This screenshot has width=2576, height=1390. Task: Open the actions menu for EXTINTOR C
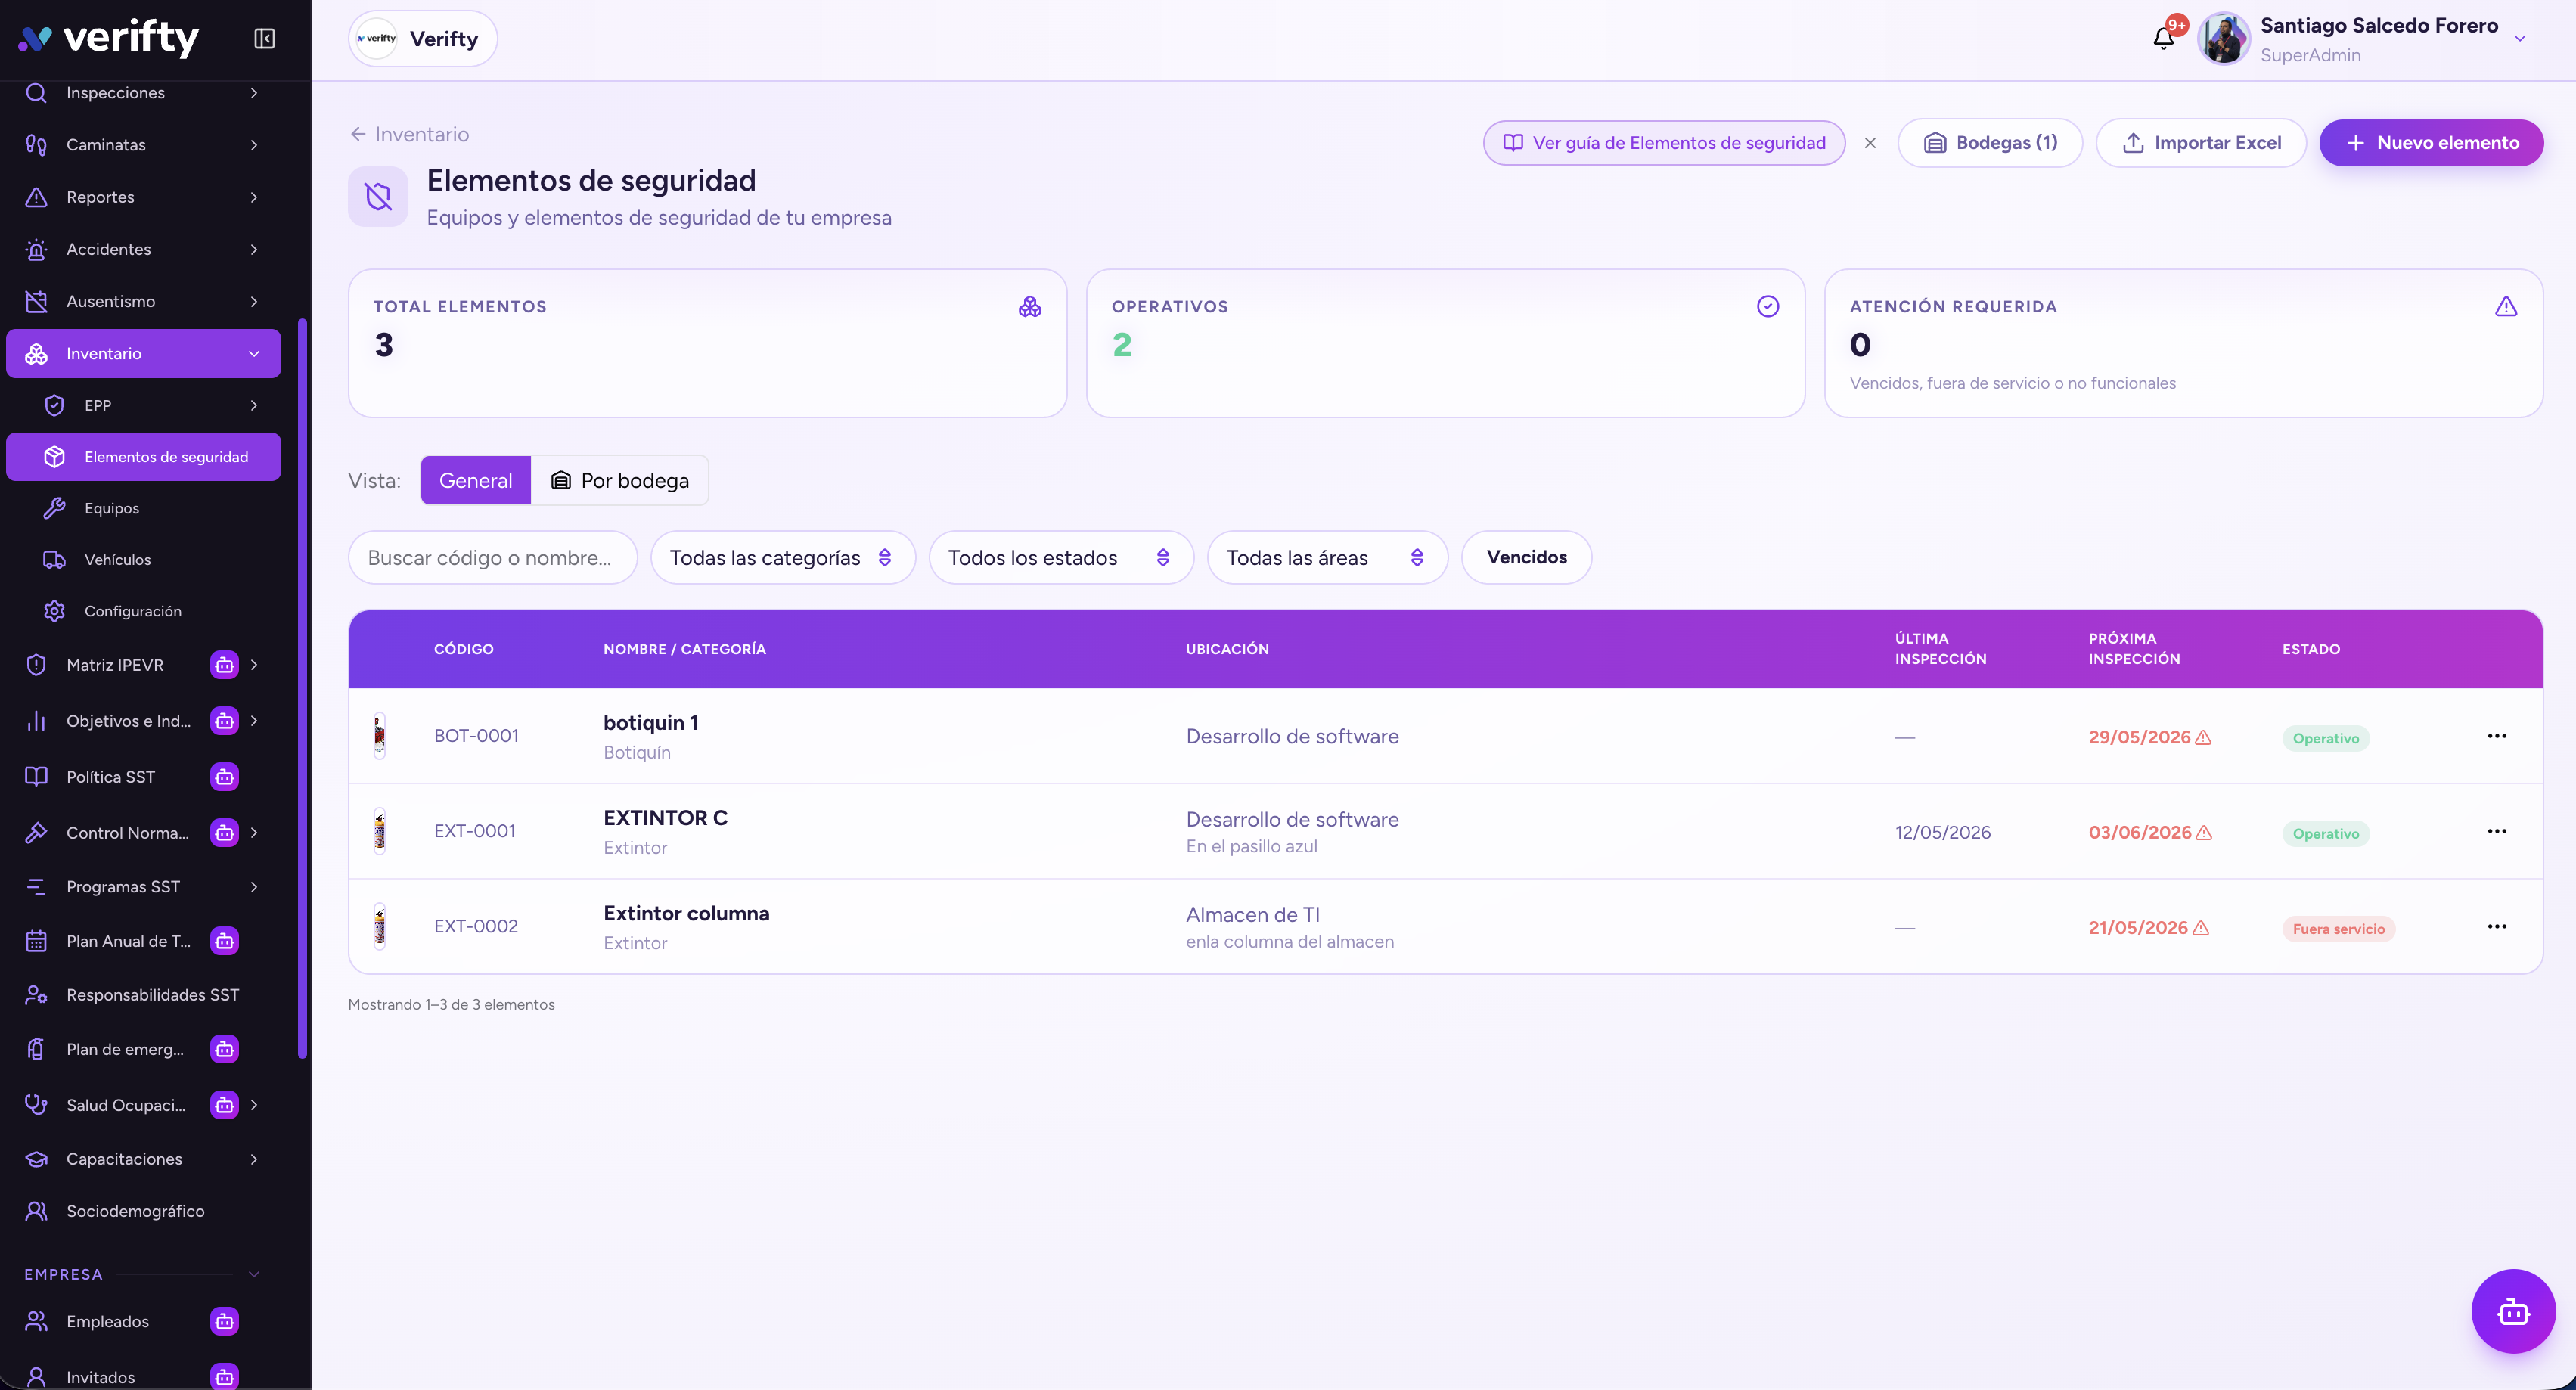(2497, 831)
